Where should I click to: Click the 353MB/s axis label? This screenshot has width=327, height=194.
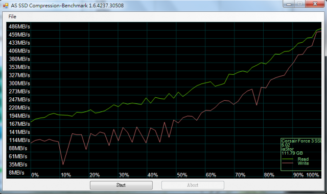[19, 67]
